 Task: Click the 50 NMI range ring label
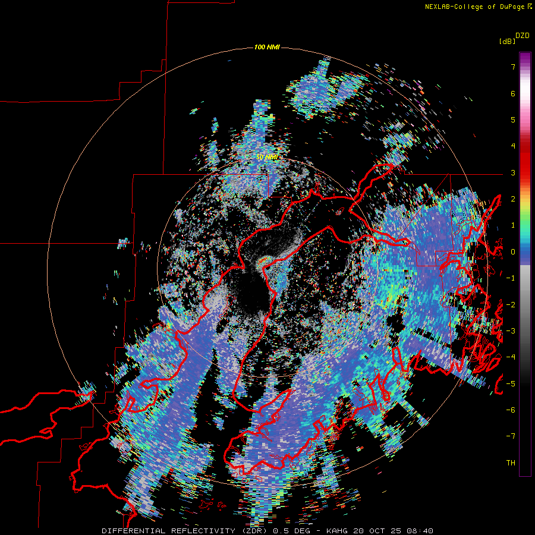(x=267, y=158)
